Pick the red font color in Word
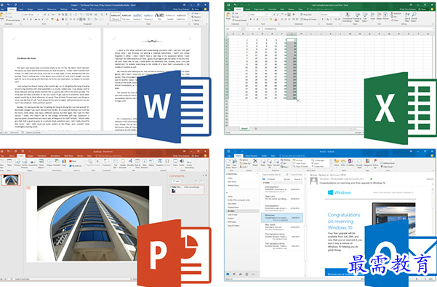437x287 pixels. coord(57,19)
